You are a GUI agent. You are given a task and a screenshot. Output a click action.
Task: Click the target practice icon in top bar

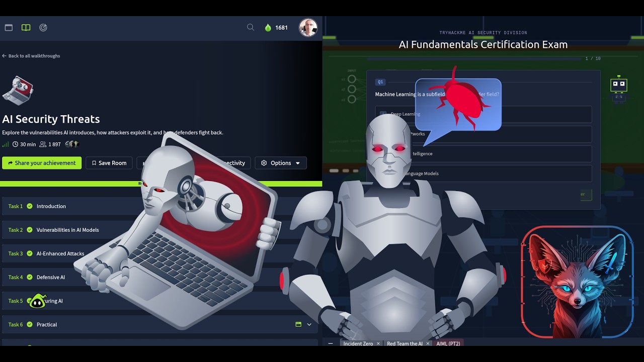[x=43, y=28]
